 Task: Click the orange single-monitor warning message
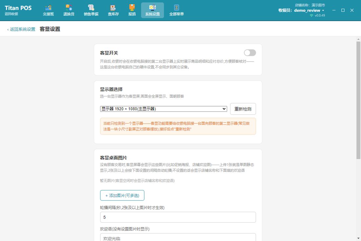coord(178,126)
